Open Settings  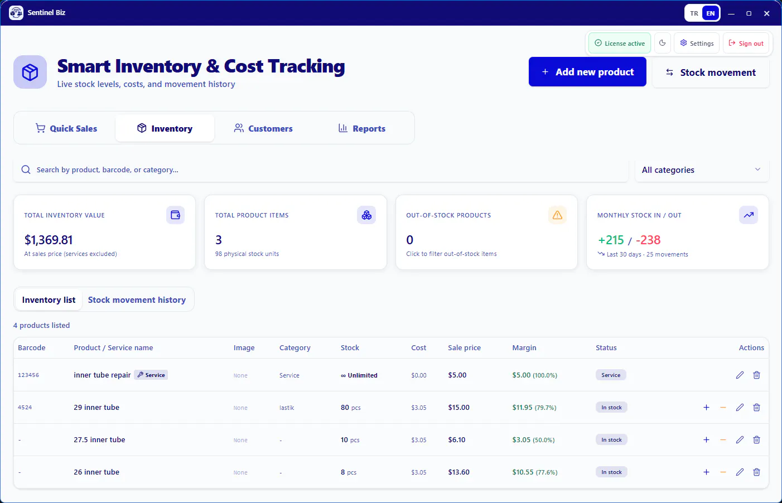(697, 43)
